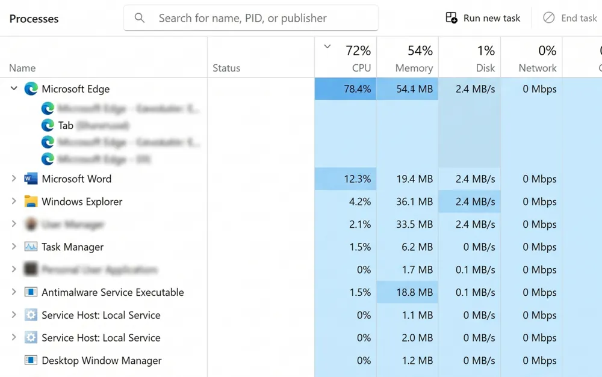Select the Microsoft Edge process row

pos(301,88)
